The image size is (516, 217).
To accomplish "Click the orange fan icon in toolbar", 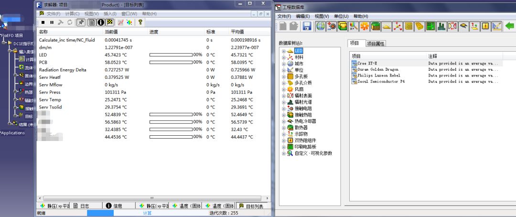I will [x=365, y=26].
